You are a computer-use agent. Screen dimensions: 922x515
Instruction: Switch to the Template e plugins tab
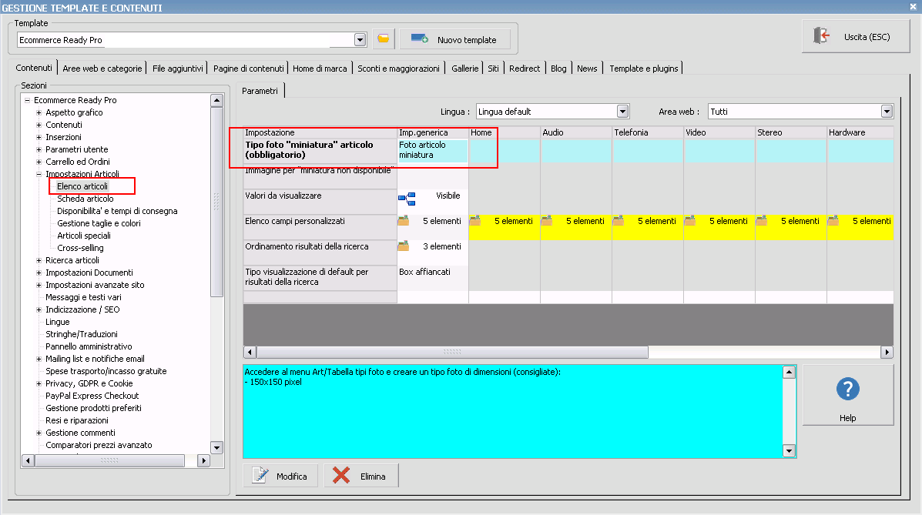point(643,69)
